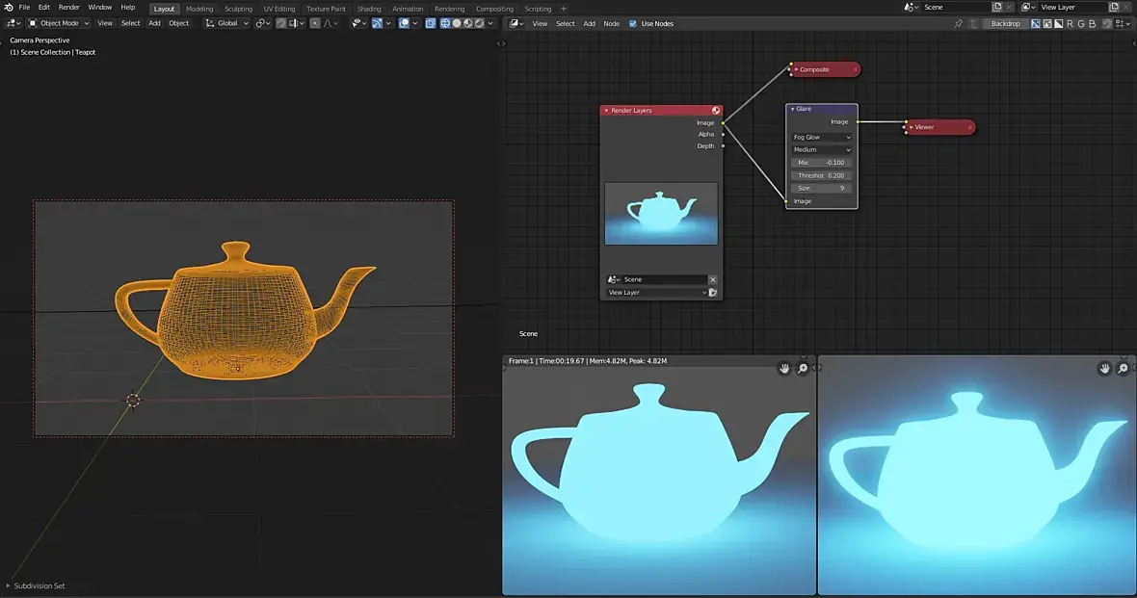Collapse the Glare node with its triangle

[x=792, y=109]
